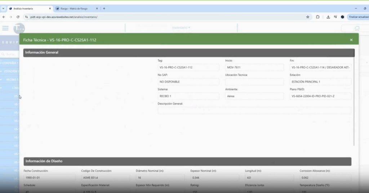Click Finalizar actualización button
This screenshot has width=369, height=193.
359,17
